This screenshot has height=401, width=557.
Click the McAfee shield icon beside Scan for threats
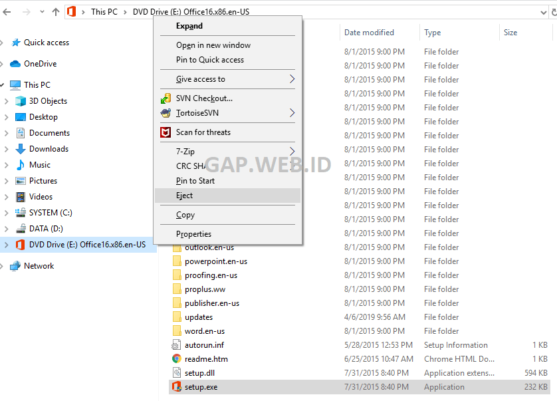(166, 132)
